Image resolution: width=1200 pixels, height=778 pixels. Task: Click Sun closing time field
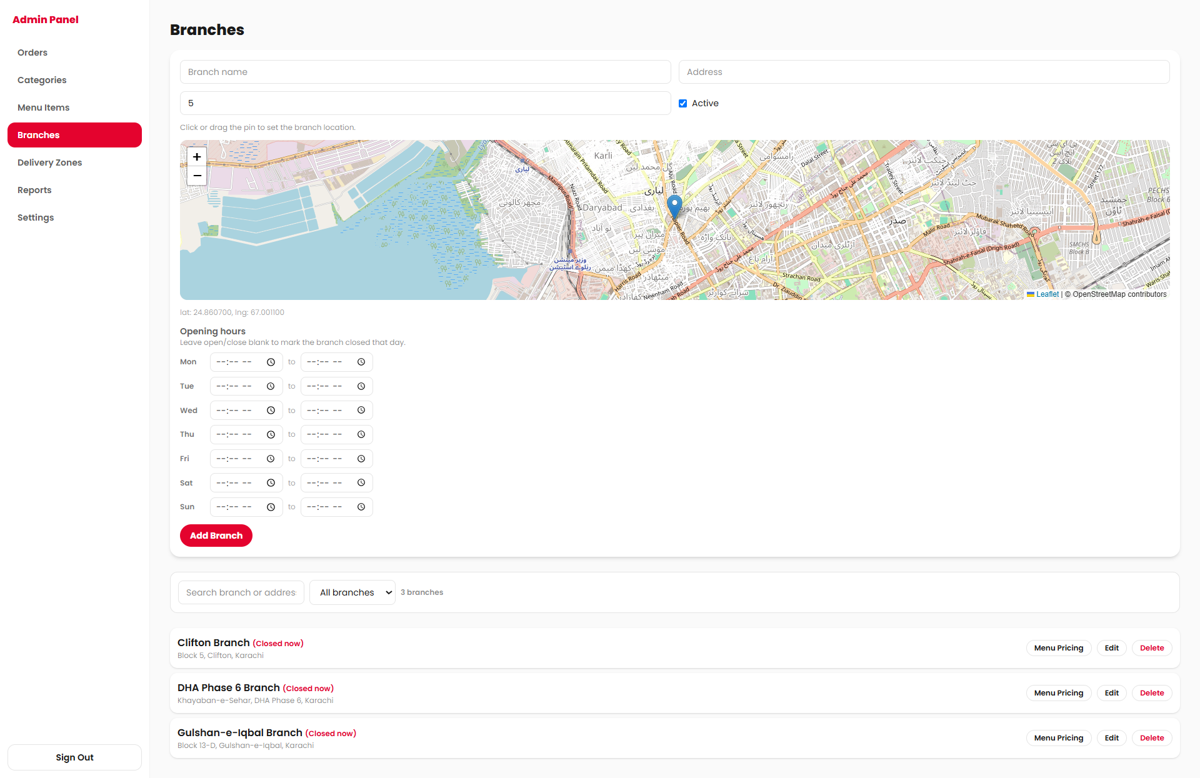pyautogui.click(x=337, y=507)
